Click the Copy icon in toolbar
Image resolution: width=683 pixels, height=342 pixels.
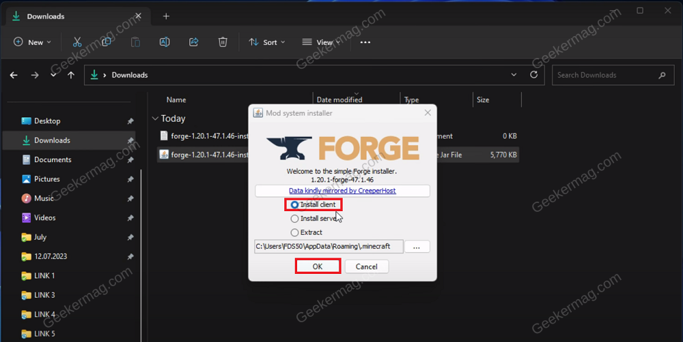[107, 42]
